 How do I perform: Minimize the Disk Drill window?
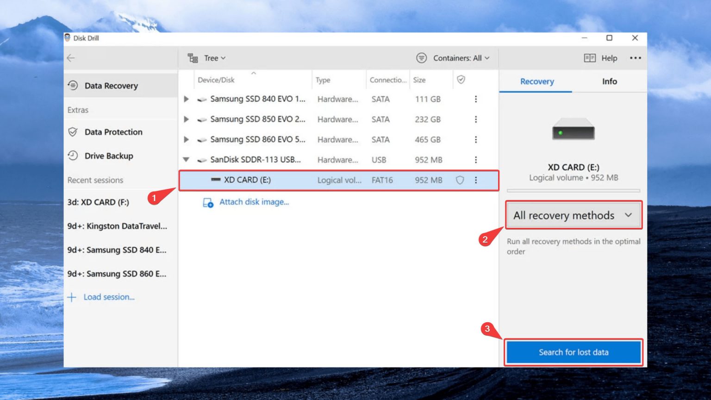(x=584, y=38)
